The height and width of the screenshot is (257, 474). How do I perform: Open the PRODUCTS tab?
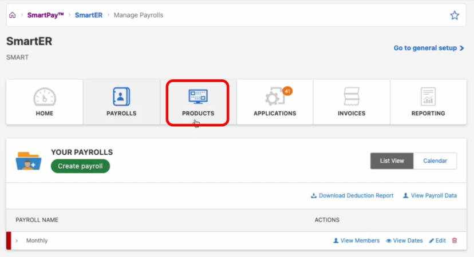198,102
